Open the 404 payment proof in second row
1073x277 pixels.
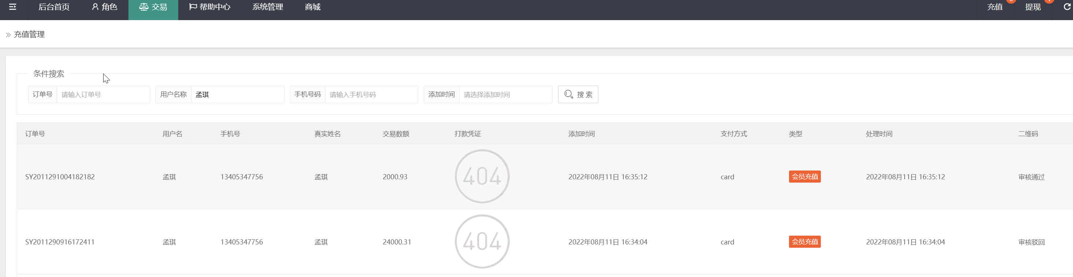(482, 242)
